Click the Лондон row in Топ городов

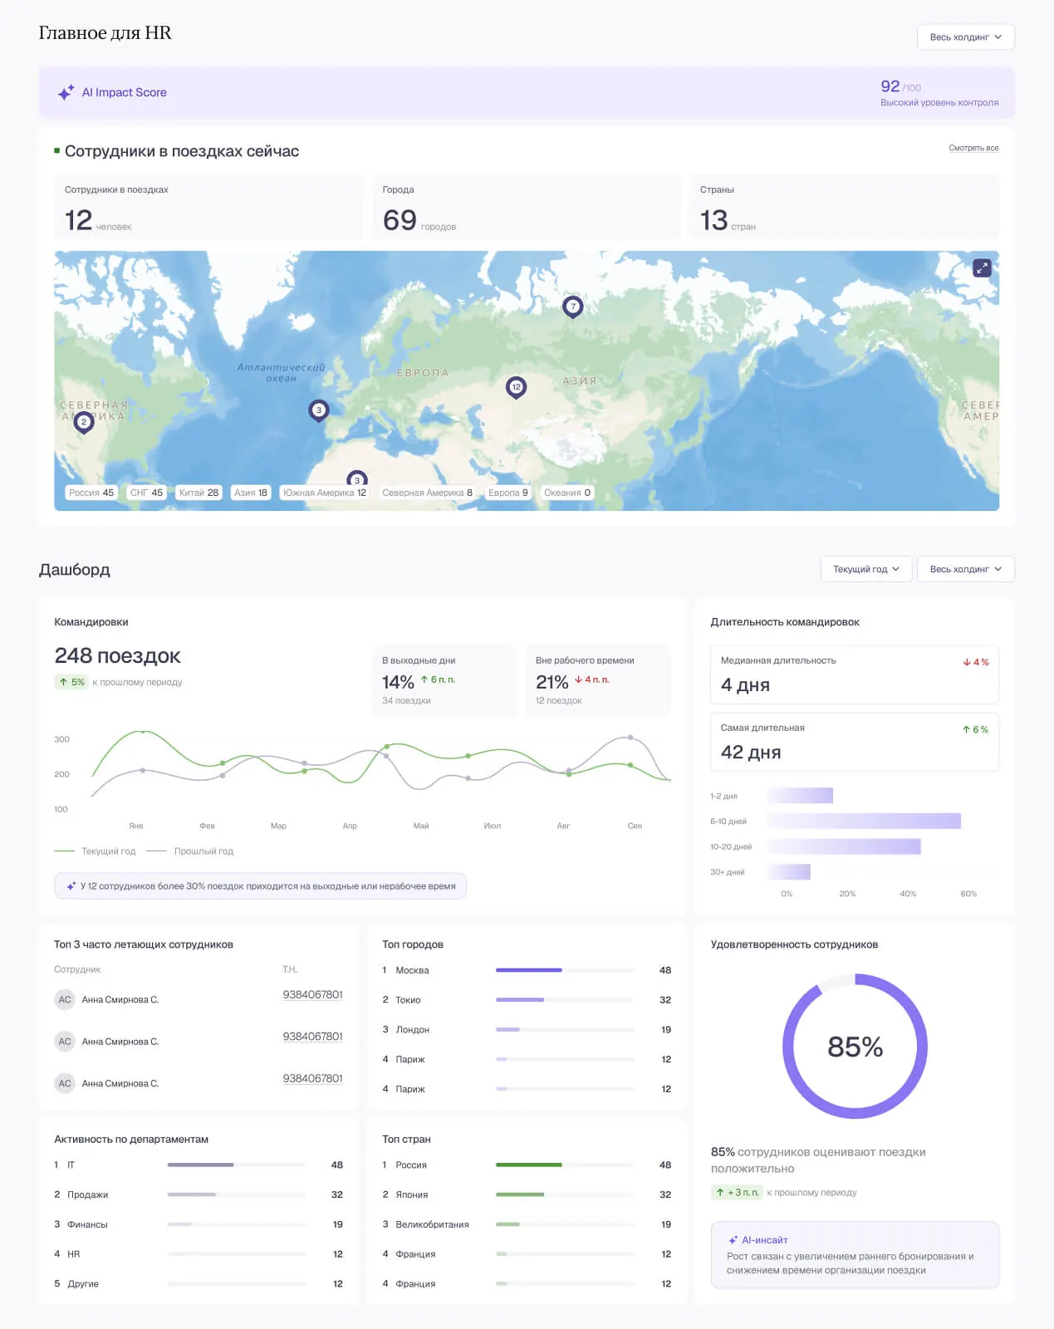coord(527,1030)
